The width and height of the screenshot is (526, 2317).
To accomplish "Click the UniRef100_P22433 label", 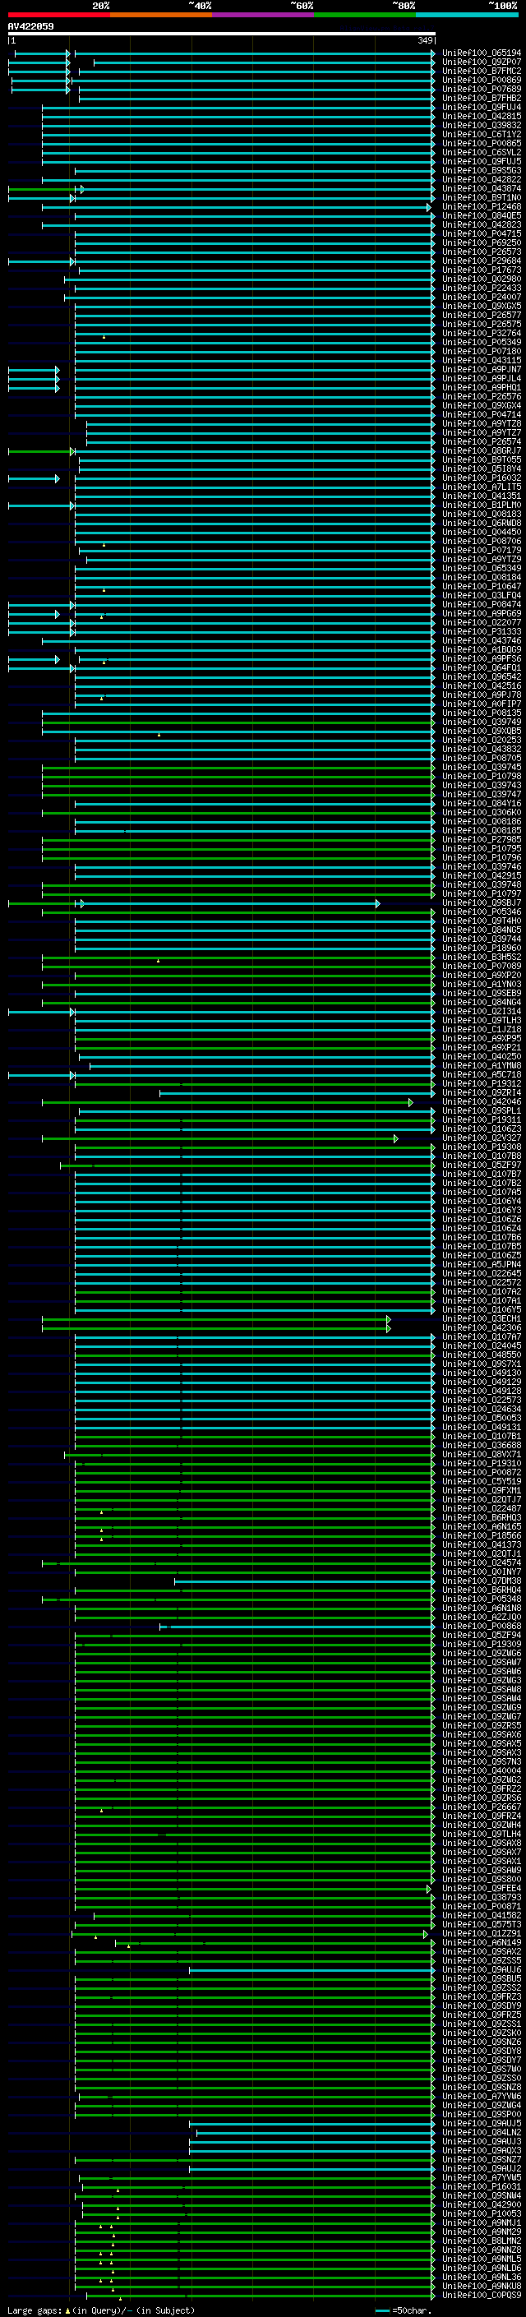I will 482,288.
